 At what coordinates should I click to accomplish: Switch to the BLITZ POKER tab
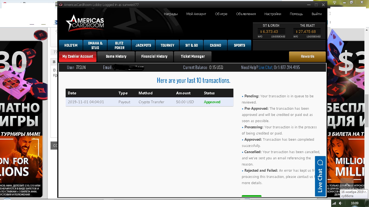(x=119, y=45)
